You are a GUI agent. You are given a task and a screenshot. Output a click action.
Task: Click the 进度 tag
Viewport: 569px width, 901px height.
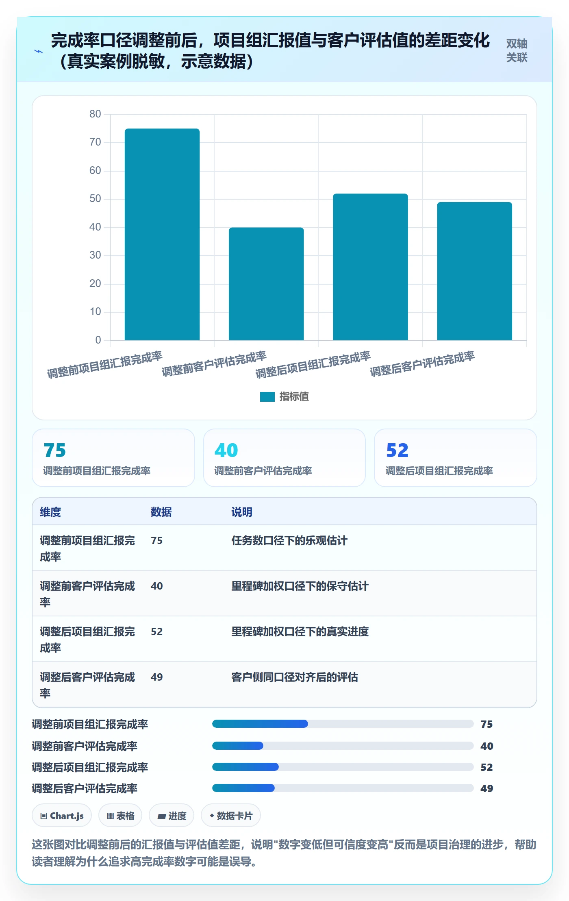tap(172, 815)
